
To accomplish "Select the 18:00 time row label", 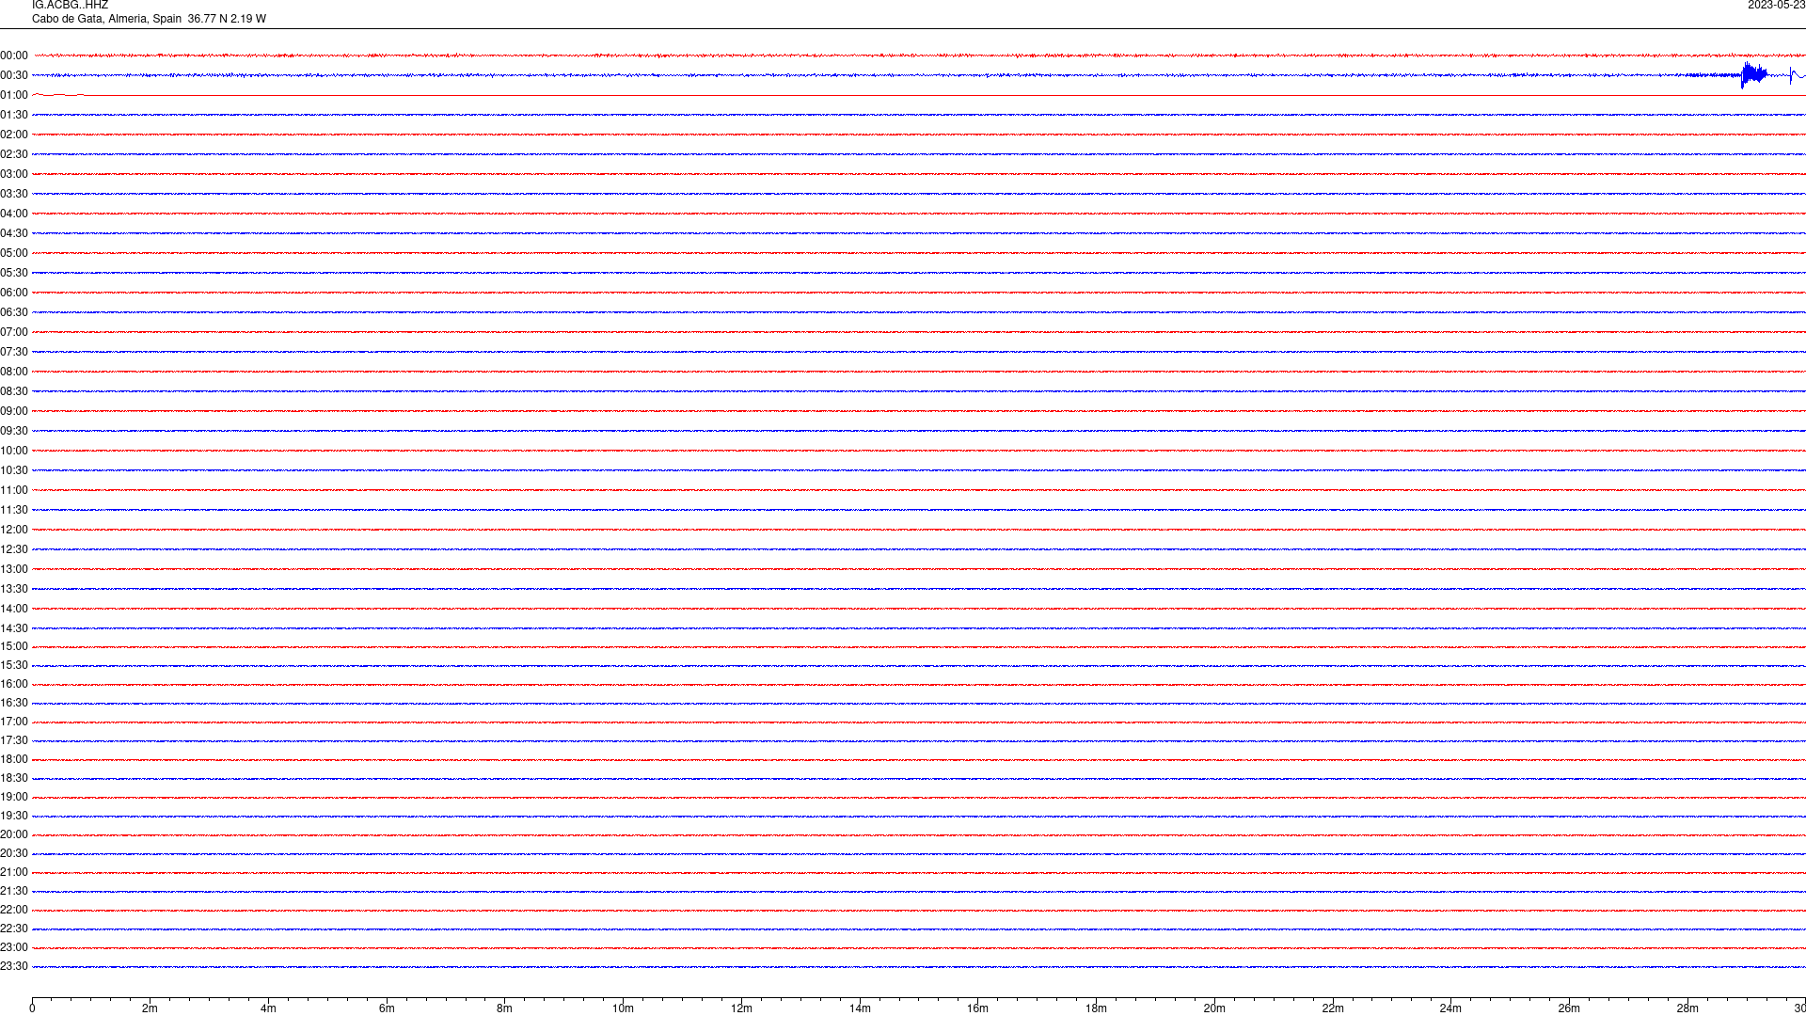I will (x=14, y=759).
